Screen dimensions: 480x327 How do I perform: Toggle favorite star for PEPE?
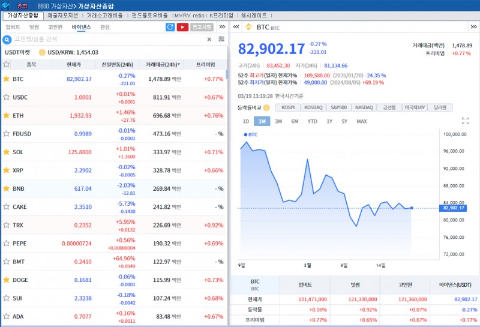(x=6, y=244)
